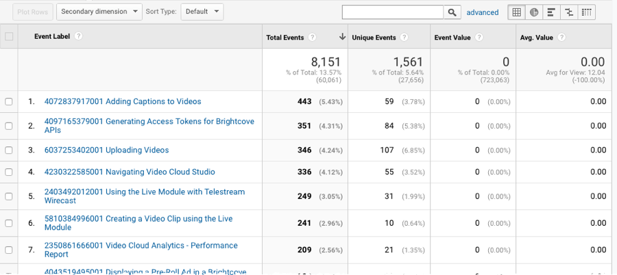Switch to pivot table view
This screenshot has height=275, width=617.
587,12
